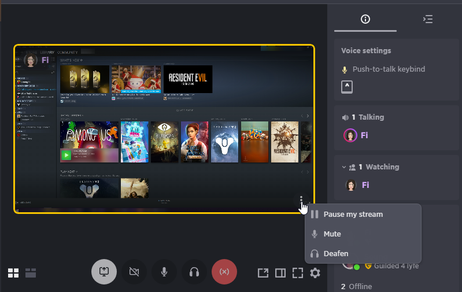The width and height of the screenshot is (462, 292).
Task: Click next arrow of recent games in stream
Action: tap(308, 116)
